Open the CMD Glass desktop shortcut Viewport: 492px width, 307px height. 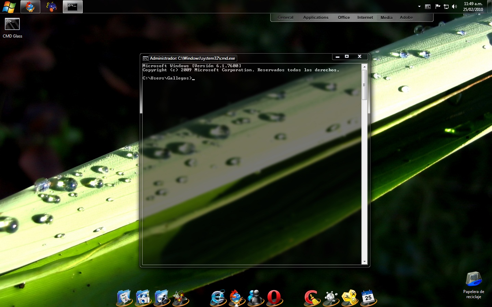pyautogui.click(x=13, y=28)
